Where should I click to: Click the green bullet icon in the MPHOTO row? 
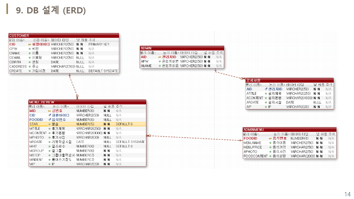tap(49, 137)
